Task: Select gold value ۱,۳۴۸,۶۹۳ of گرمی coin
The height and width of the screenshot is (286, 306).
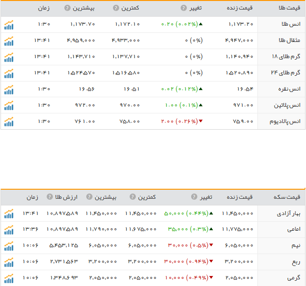Action: [x=64, y=278]
